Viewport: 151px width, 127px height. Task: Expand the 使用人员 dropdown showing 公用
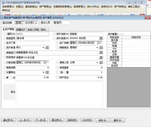(97, 63)
